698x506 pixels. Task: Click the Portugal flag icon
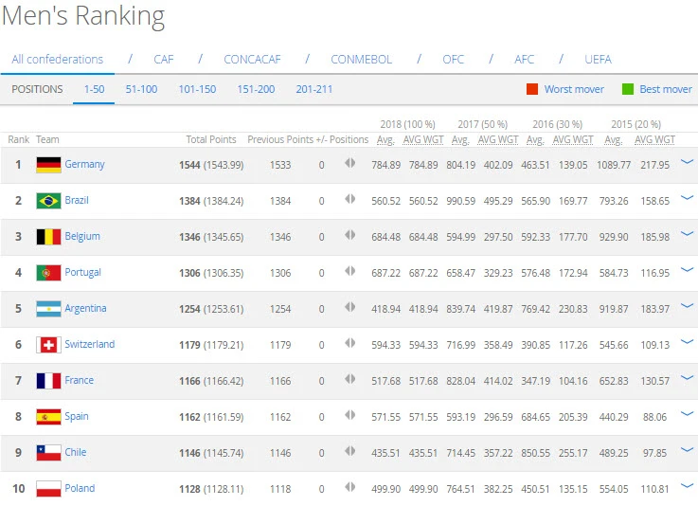click(48, 273)
